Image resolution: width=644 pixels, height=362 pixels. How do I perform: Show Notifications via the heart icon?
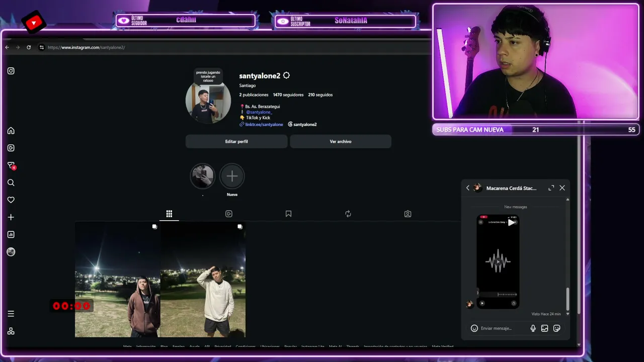click(x=11, y=200)
